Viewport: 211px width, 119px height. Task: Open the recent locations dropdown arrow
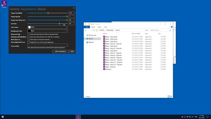point(92,30)
